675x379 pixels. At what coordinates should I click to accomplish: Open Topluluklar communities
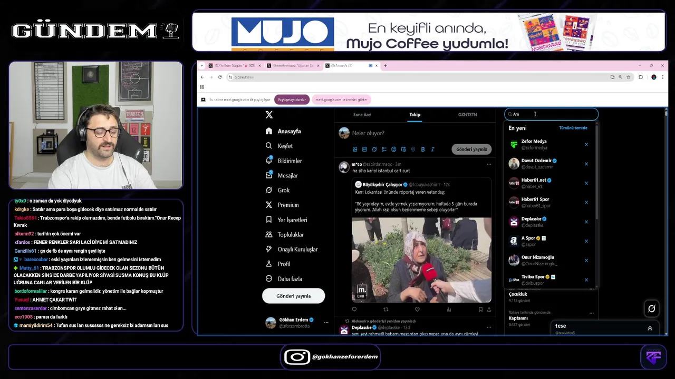[x=284, y=234]
